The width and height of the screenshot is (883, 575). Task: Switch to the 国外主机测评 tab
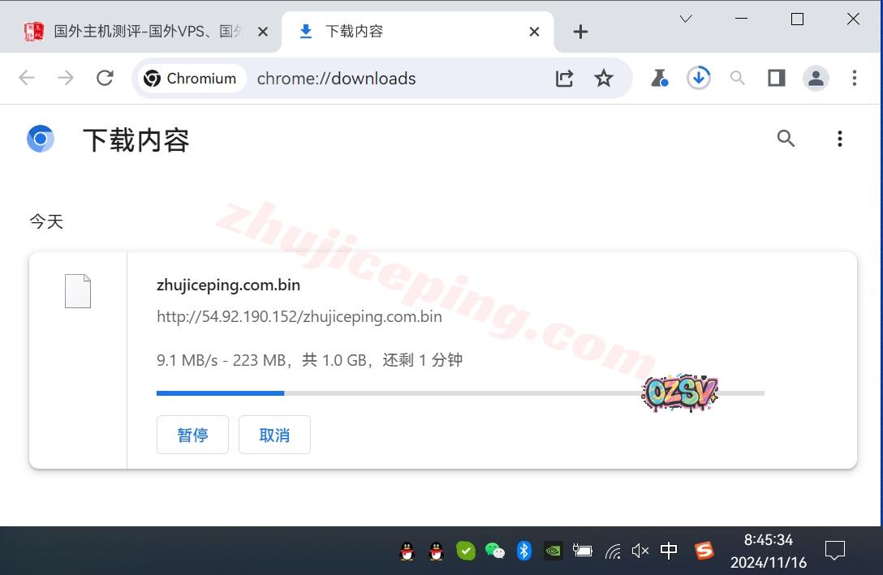tap(146, 32)
